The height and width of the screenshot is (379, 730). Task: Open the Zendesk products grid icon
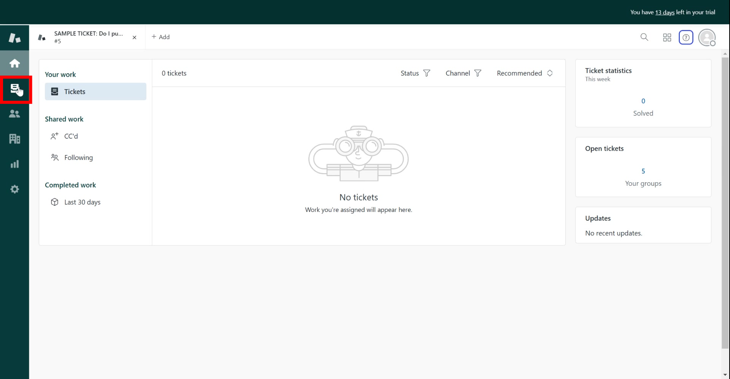667,37
